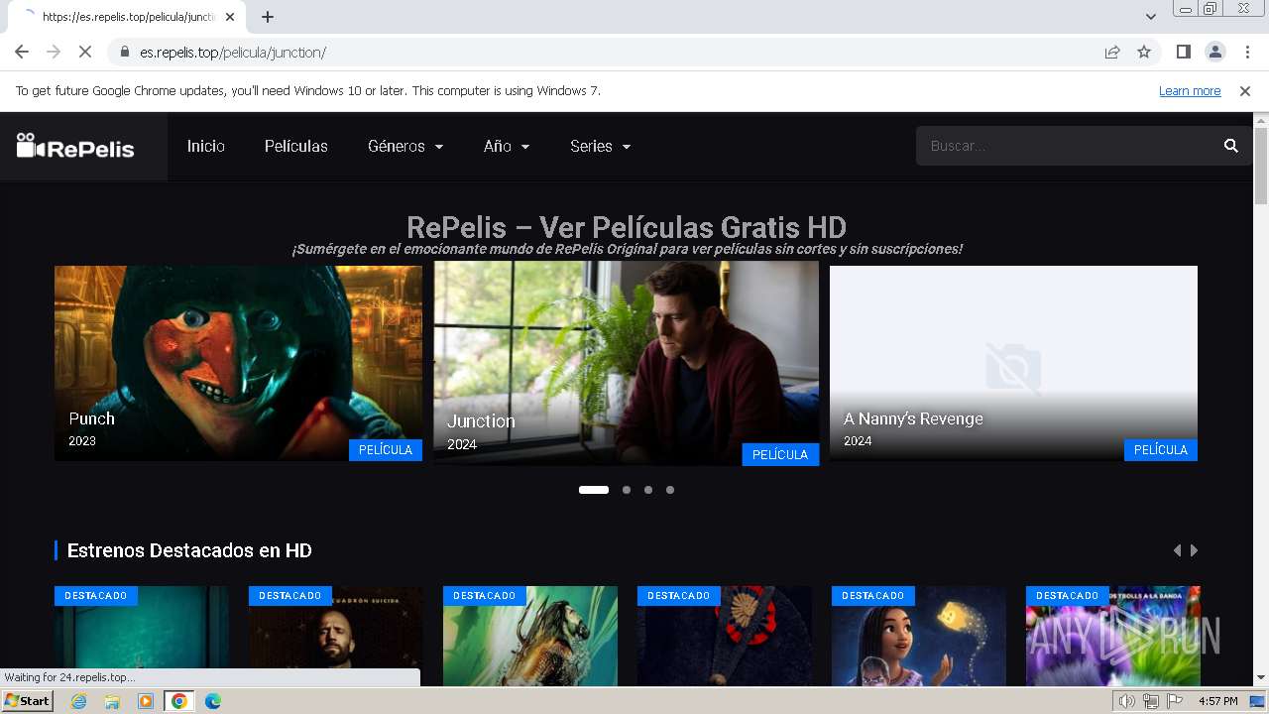Screen dimensions: 1269x714
Task: Open a new browser tab
Action: [x=268, y=17]
